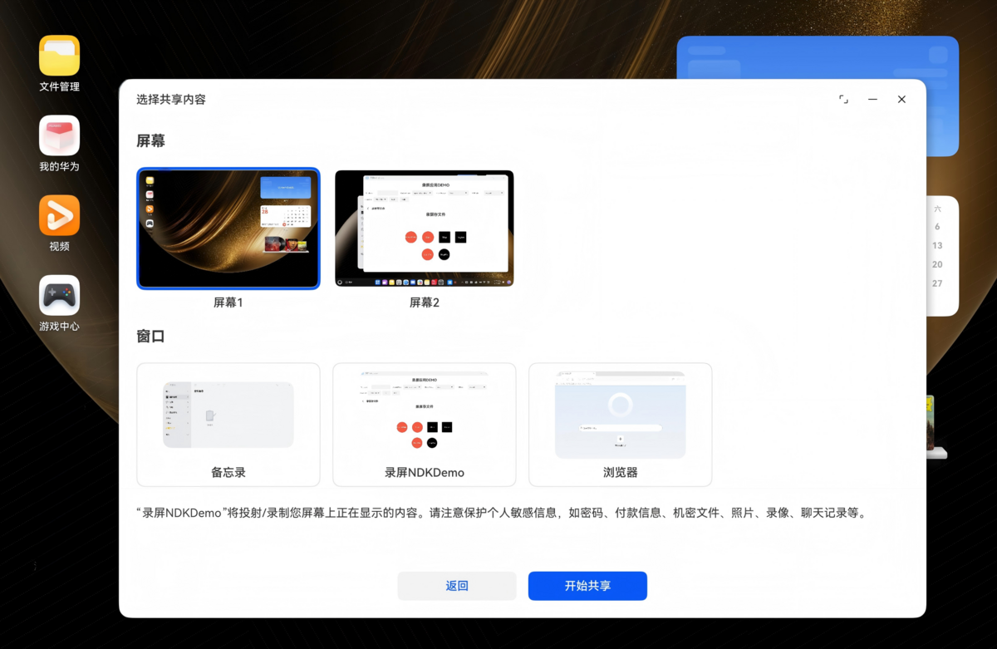Open the 视频 app on desktop
This screenshot has width=997, height=649.
pos(59,215)
